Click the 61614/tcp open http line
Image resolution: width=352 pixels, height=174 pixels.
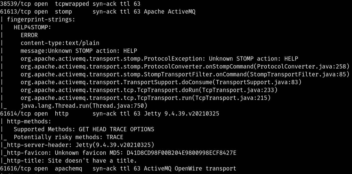110,114
